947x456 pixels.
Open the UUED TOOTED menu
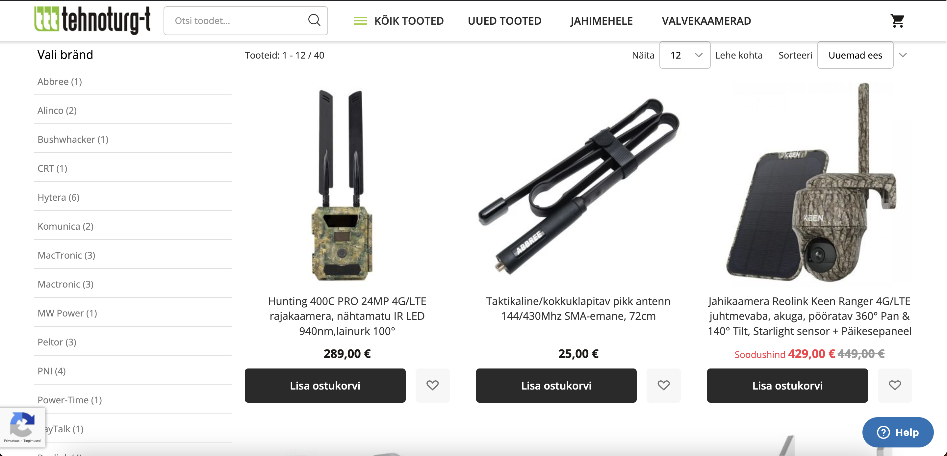coord(504,21)
